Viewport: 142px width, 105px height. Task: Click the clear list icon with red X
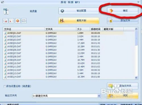tap(11, 21)
